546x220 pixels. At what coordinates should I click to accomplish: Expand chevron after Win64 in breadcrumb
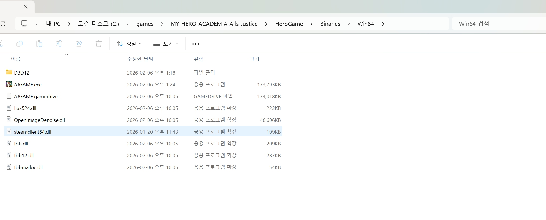(x=383, y=24)
